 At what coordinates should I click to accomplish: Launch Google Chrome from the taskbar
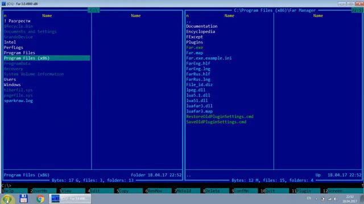click(40, 199)
